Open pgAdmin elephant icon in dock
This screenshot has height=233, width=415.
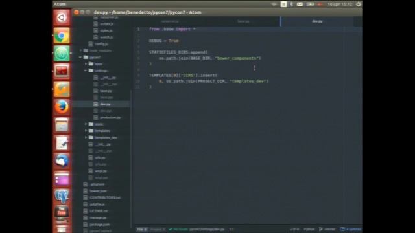62,196
